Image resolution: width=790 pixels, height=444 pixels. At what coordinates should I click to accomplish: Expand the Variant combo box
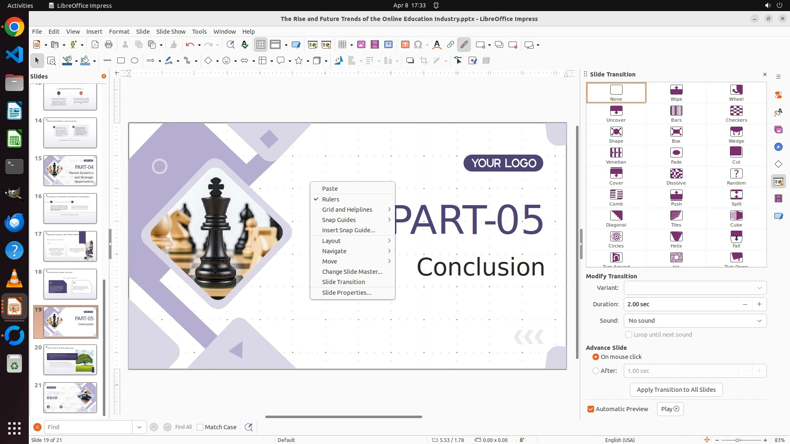695,288
